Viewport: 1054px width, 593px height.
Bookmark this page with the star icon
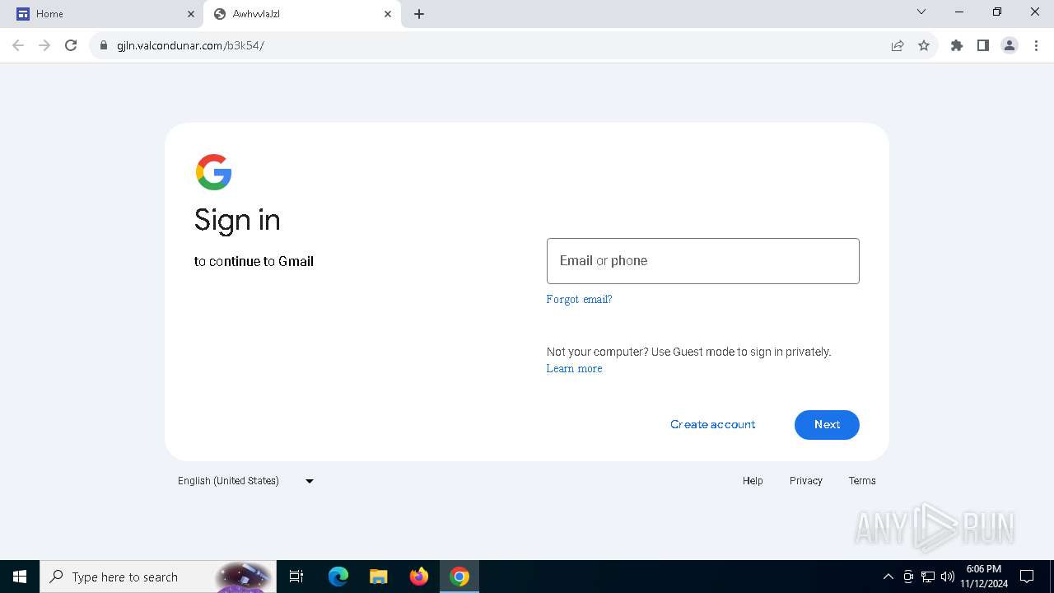pyautogui.click(x=924, y=45)
